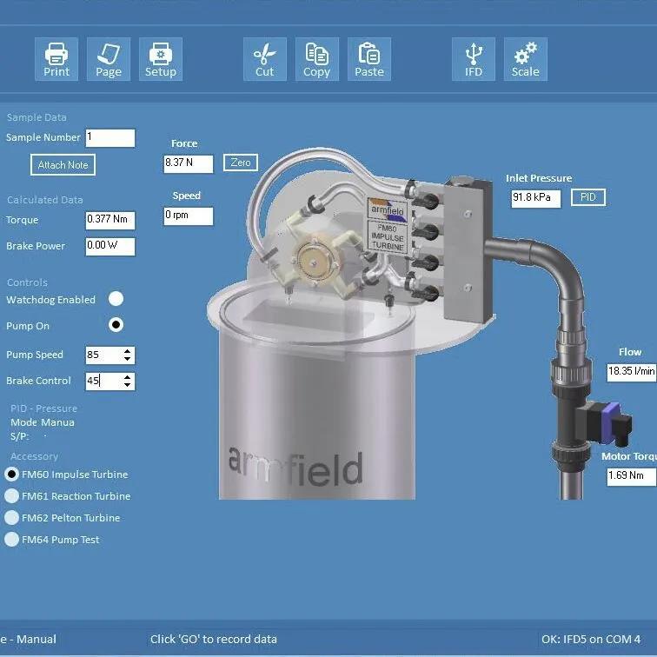Viewport: 657px width, 657px height.
Task: Enable the Watchdog Enabled toggle
Action: click(116, 299)
